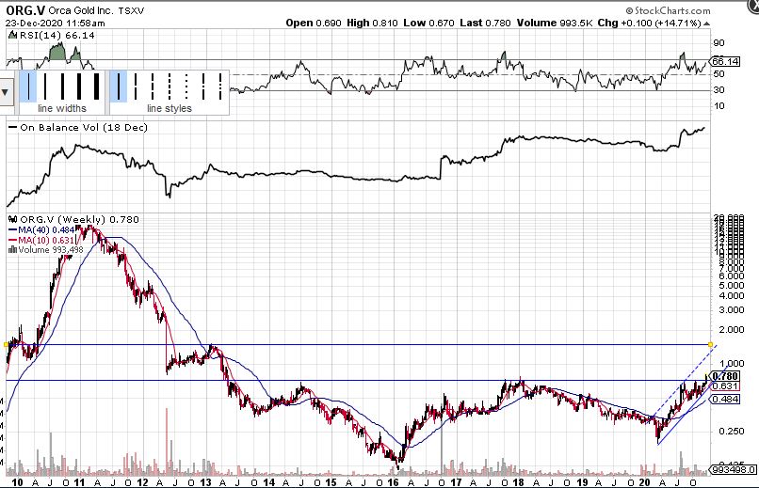Select the short-dash line style
759x488 pixels.
pyautogui.click(x=170, y=86)
